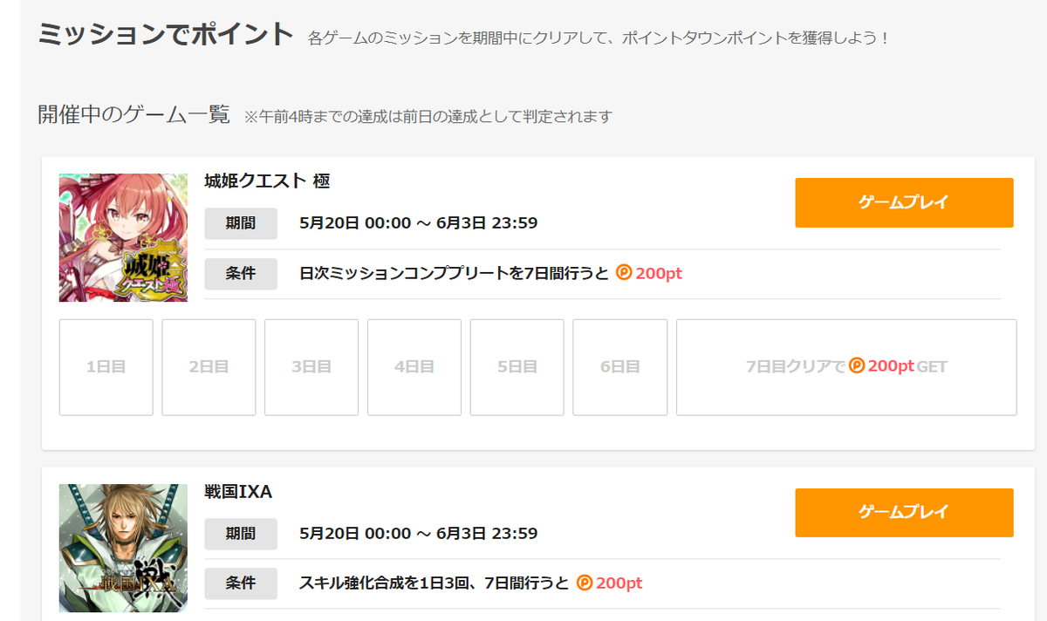Click the 期間 badge in the 戦国IXA section
1047x621 pixels.
(x=241, y=534)
